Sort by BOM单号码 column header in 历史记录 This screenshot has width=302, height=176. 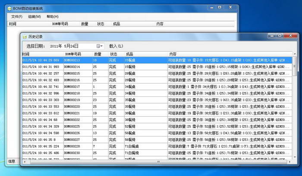[x=78, y=54]
